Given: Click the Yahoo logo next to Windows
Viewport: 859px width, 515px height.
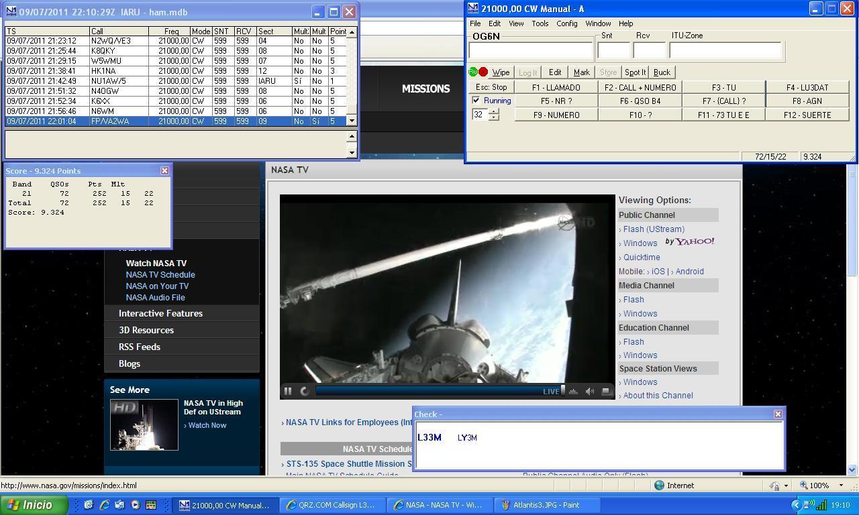Looking at the screenshot, I should point(690,241).
